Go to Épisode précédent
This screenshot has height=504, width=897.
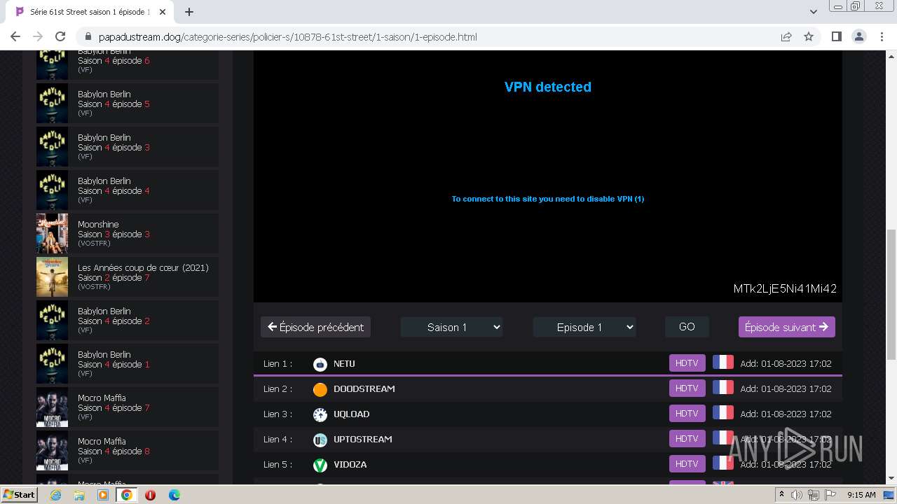(x=315, y=327)
